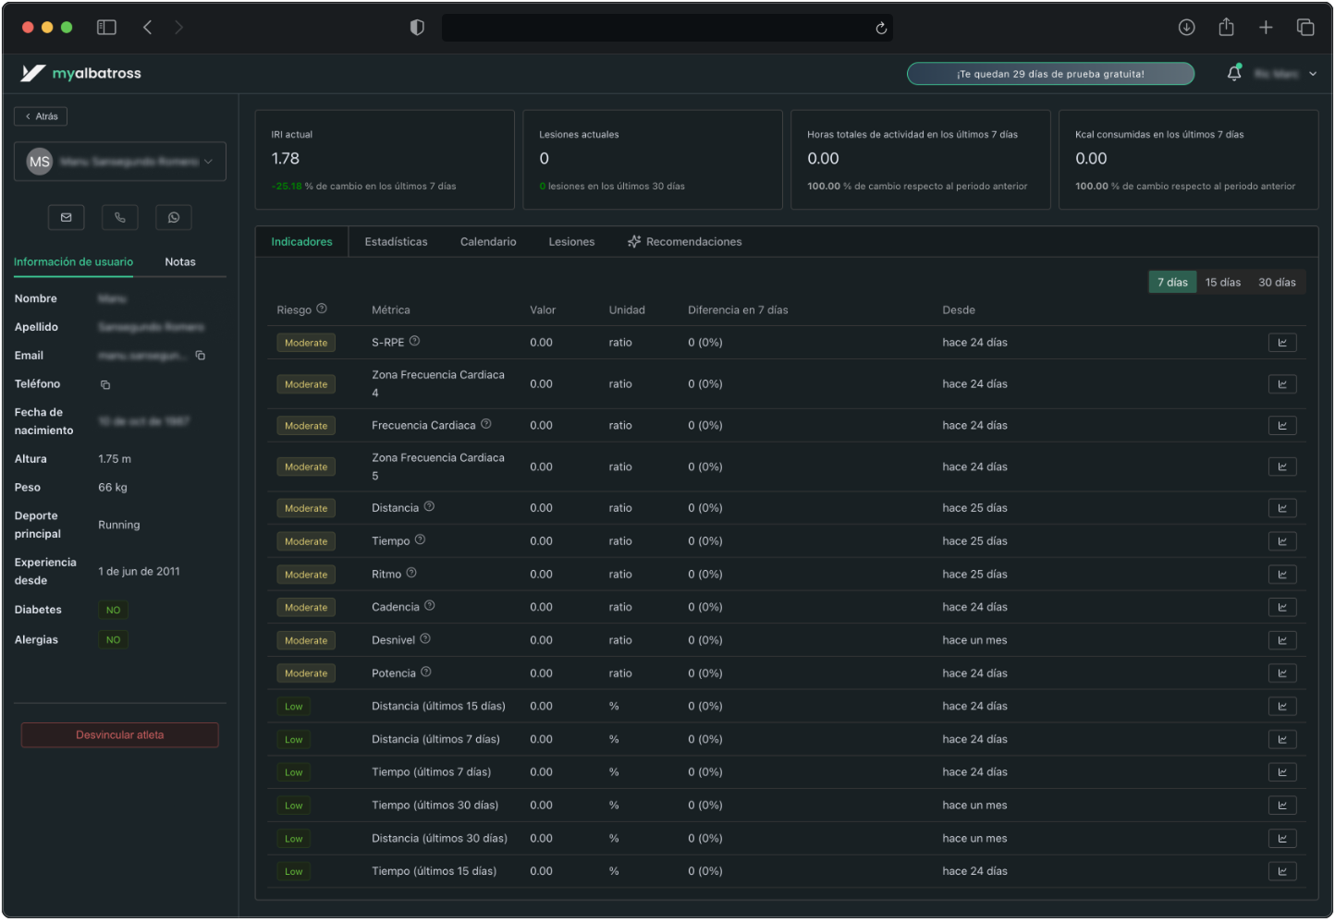Open chart for the Potencia metric row
Screen dimensions: 1335x921
click(x=1281, y=673)
